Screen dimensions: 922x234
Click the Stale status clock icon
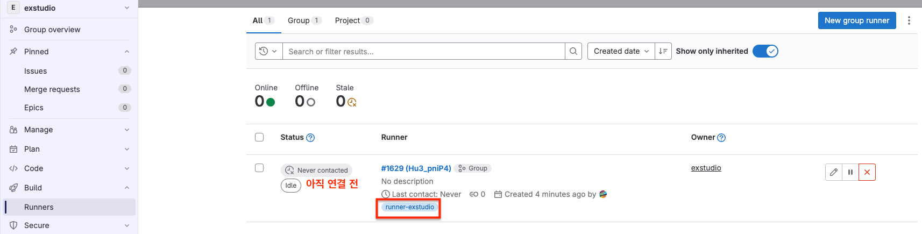(x=352, y=102)
